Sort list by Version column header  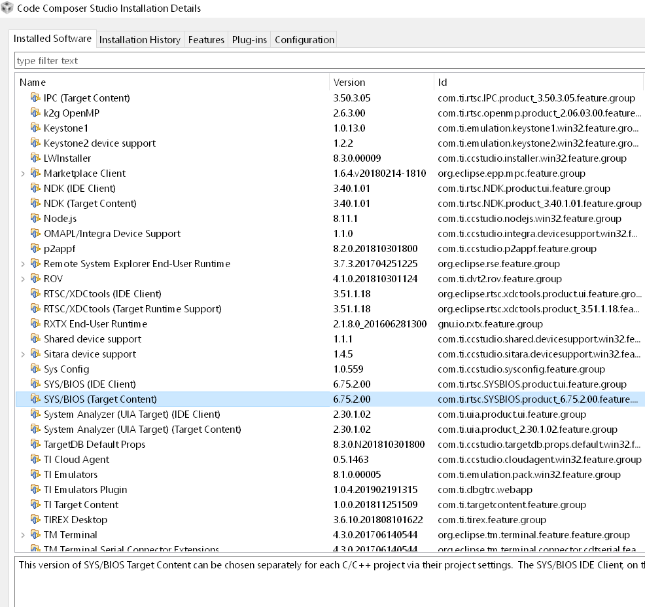(x=382, y=83)
